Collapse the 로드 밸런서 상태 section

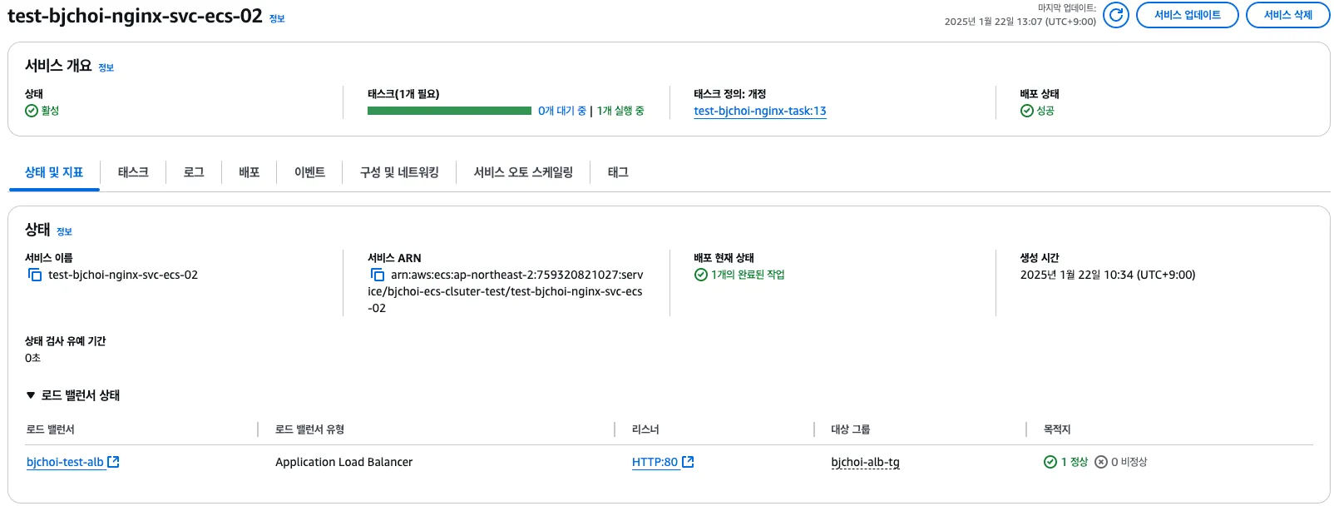point(31,395)
